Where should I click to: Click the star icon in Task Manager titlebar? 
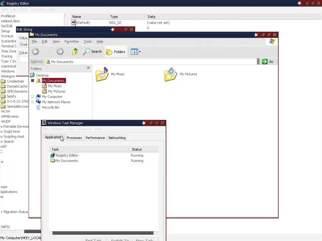(x=144, y=123)
